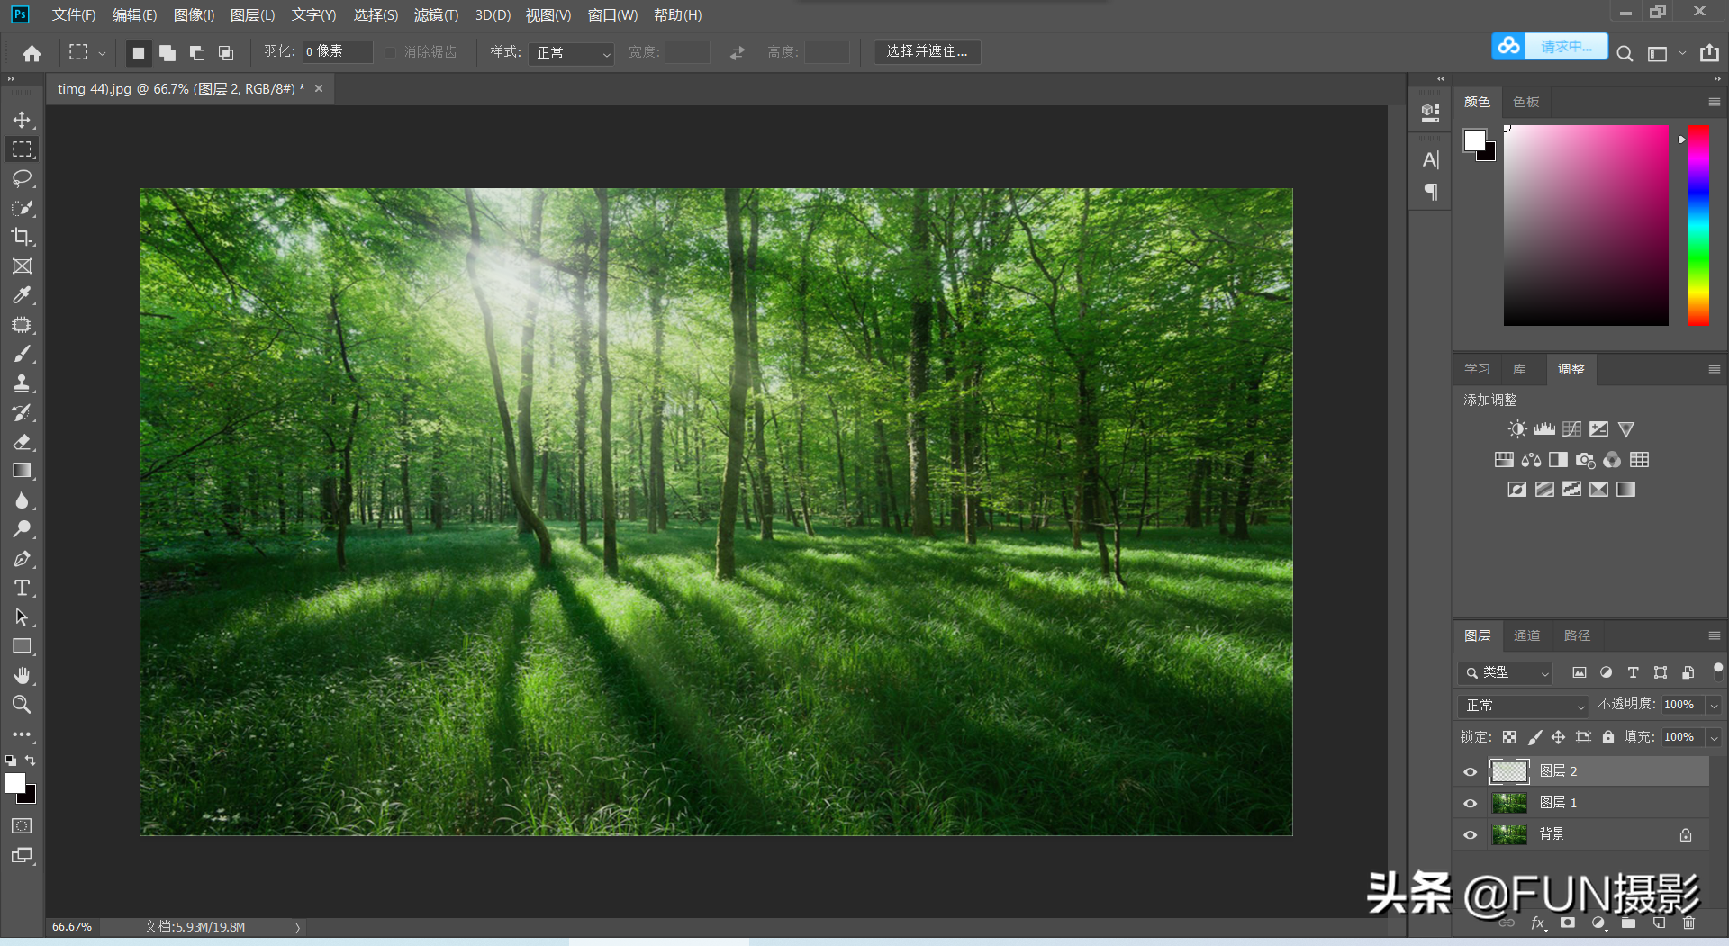Select the Clone Stamp tool
This screenshot has height=946, width=1729.
coord(22,383)
